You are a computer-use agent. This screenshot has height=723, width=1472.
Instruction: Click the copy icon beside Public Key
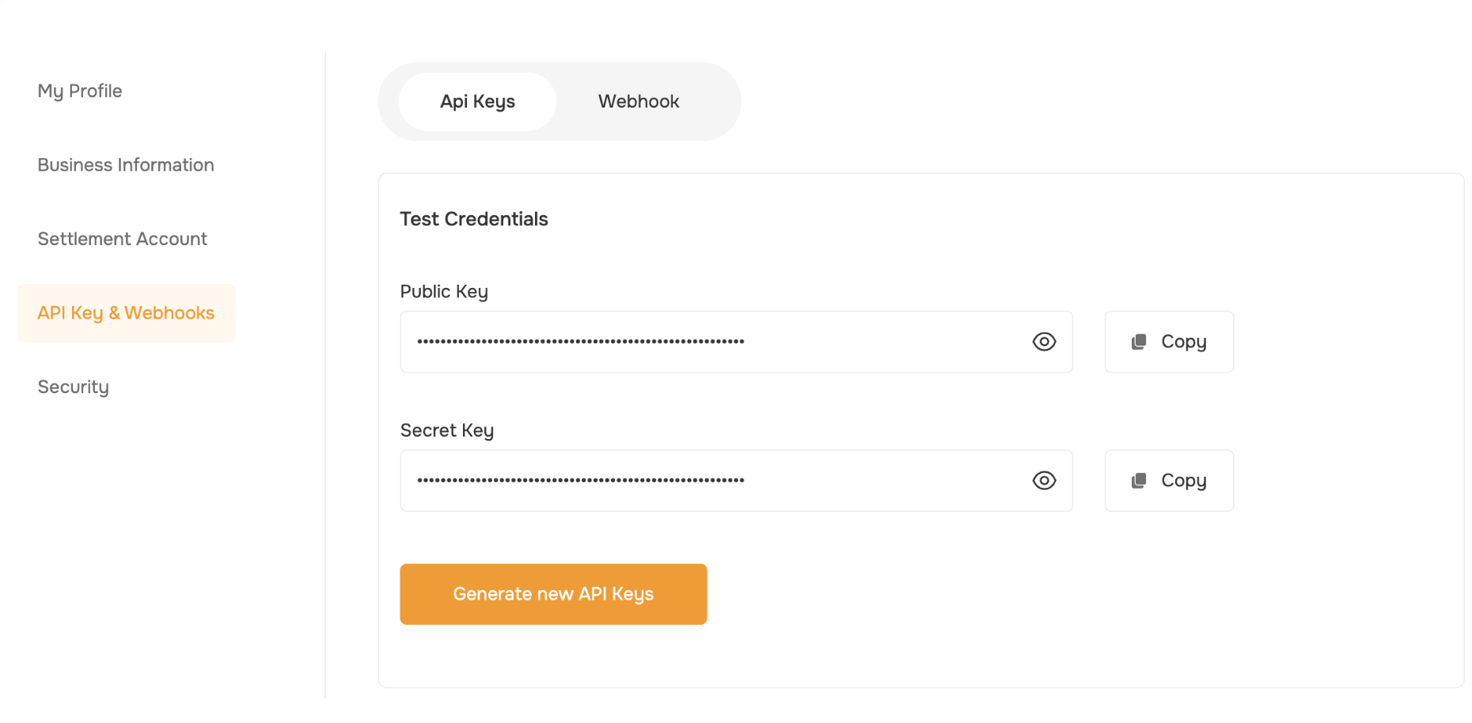point(1139,342)
